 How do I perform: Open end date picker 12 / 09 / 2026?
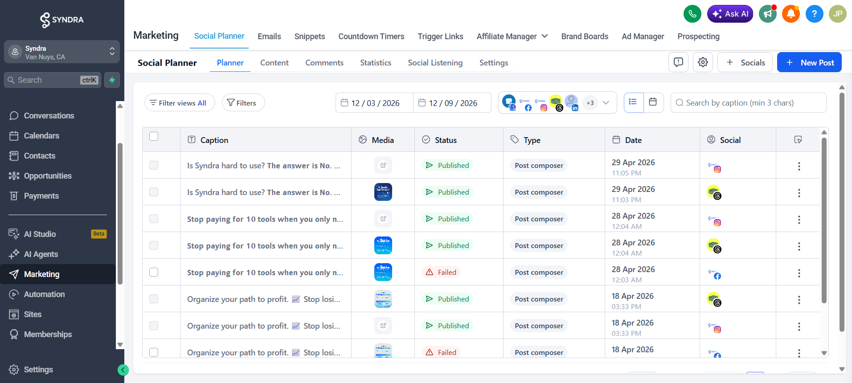tap(452, 103)
